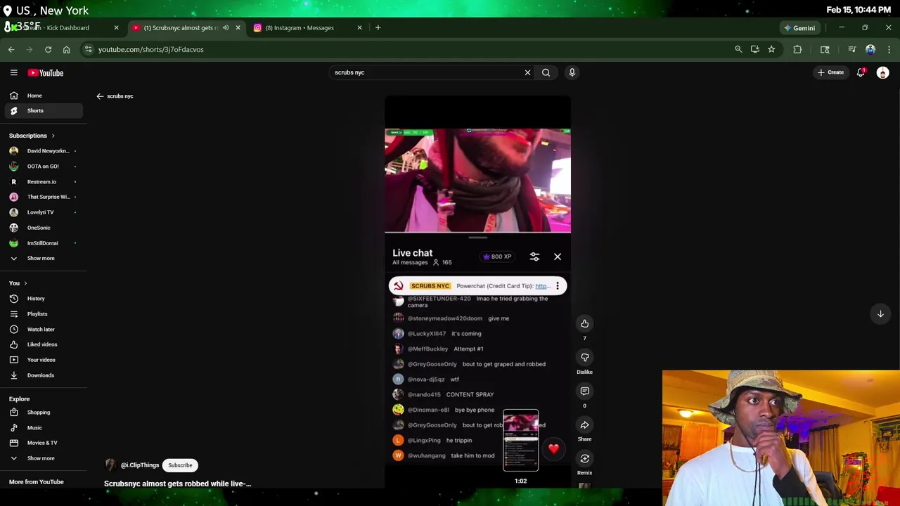Close the Live chat panel
Screen dimensions: 900x506
pyautogui.click(x=558, y=257)
